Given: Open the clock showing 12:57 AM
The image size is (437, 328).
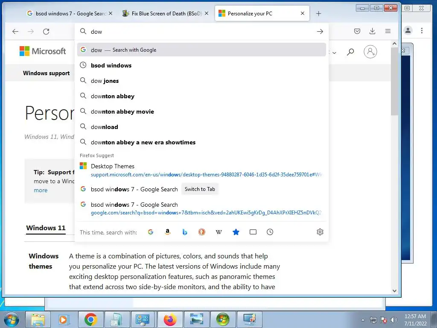Looking at the screenshot, I should (x=415, y=320).
